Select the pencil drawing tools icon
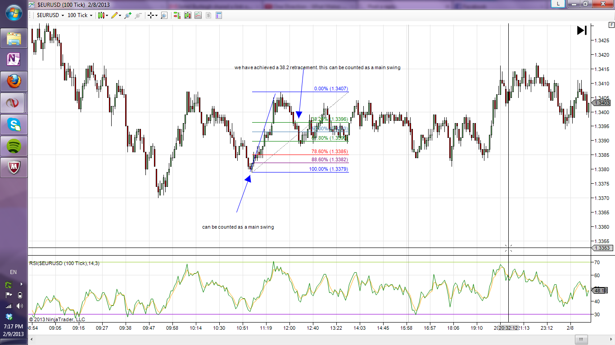 point(114,15)
